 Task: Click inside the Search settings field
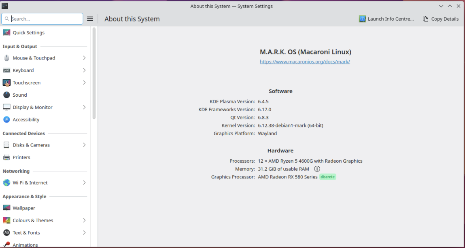(x=45, y=19)
